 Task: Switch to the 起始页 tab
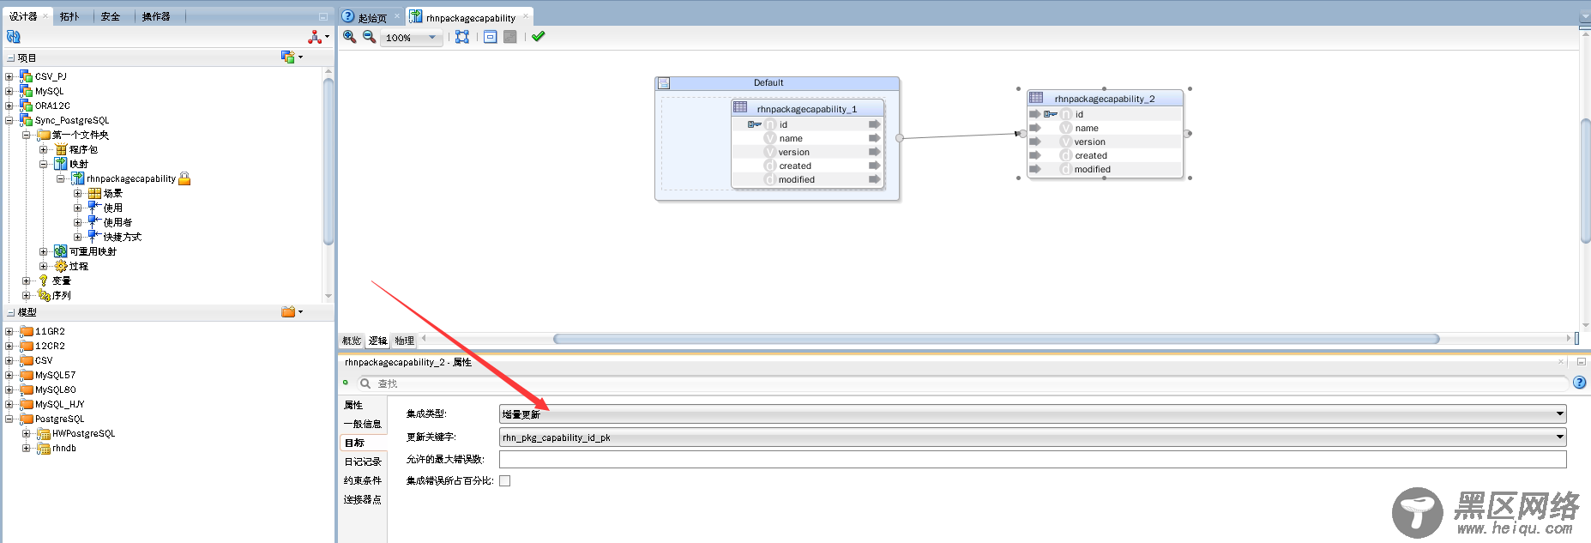point(372,17)
